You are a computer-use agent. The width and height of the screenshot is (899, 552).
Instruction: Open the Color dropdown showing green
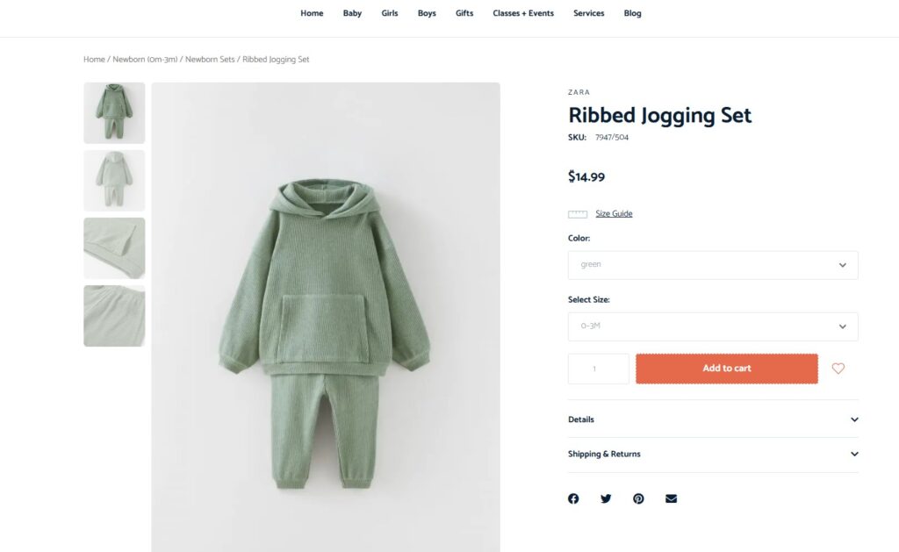(x=713, y=265)
